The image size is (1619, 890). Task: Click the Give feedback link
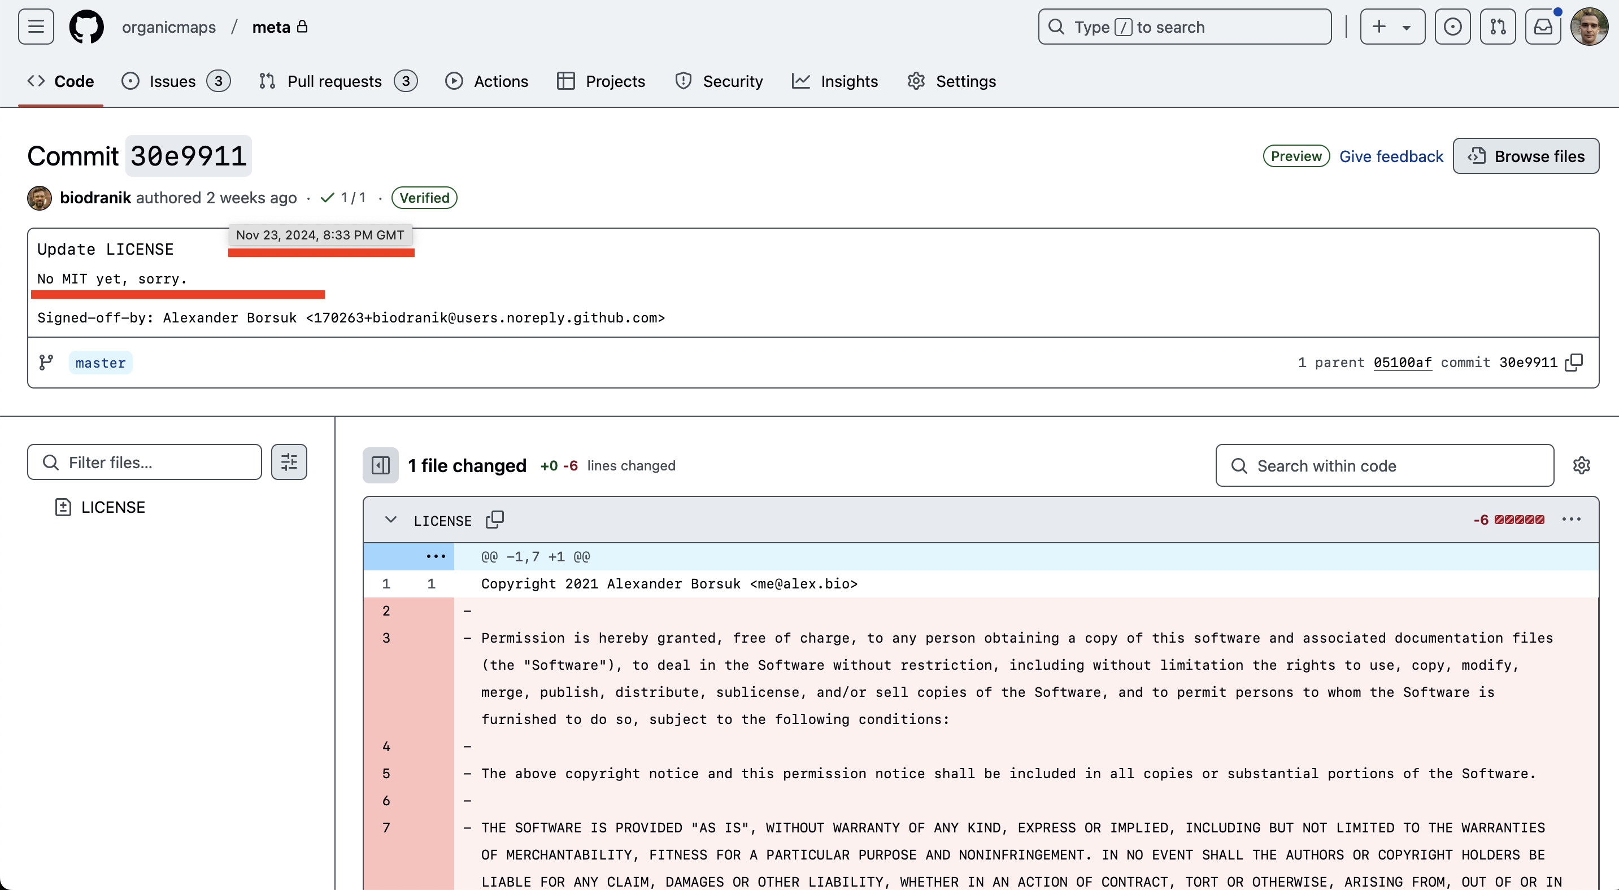click(1391, 156)
